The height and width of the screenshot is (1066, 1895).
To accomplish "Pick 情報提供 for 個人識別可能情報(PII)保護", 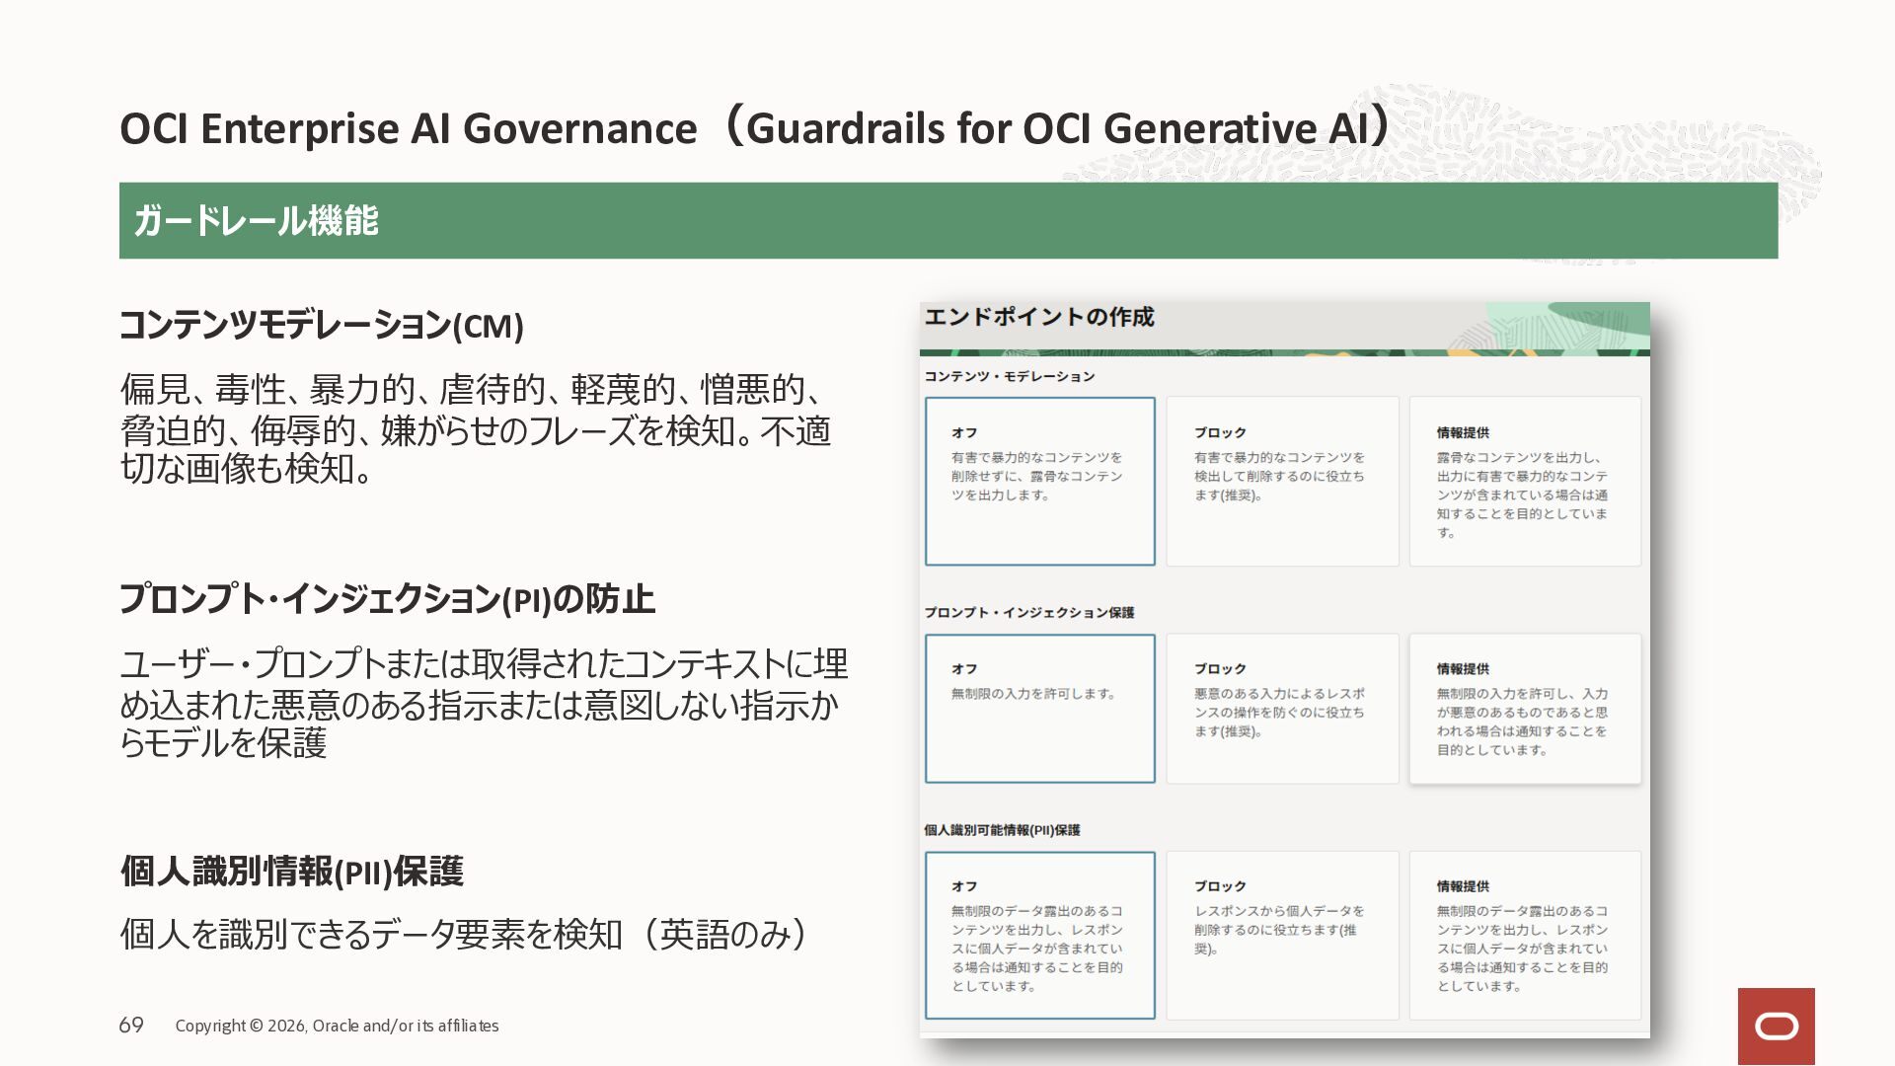I will [1525, 936].
